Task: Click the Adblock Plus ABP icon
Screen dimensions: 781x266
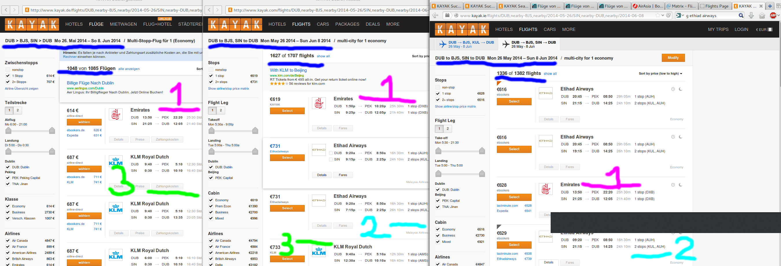Action: (x=773, y=15)
